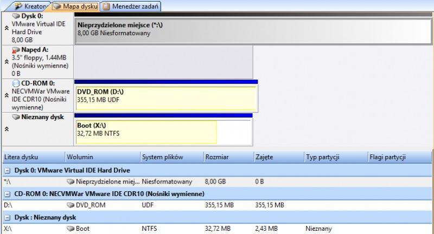This screenshot has width=434, height=234.
Task: Select the DVD_ROM (D:\) partition block
Action: pyautogui.click(x=166, y=99)
